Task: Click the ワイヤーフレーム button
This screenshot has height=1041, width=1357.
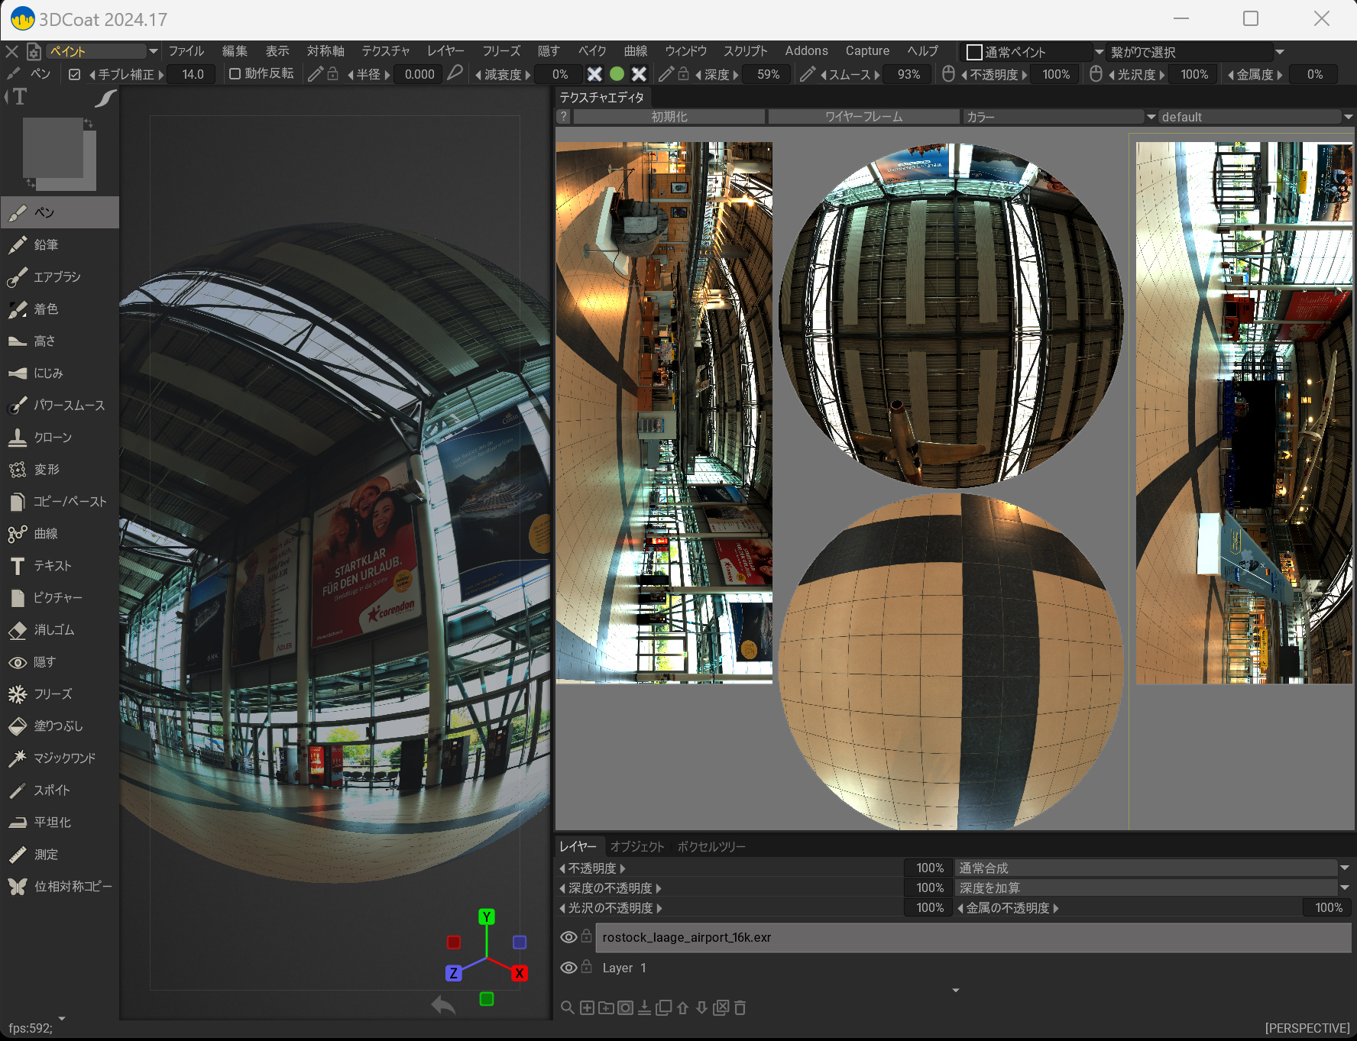Action: pos(863,117)
